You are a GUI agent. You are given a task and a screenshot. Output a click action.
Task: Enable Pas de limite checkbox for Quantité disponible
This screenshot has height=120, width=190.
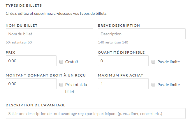tap(154, 62)
